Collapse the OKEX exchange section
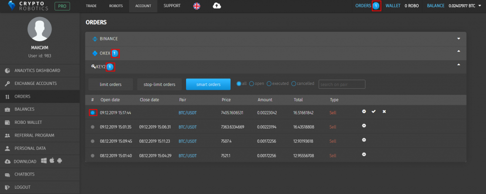Image resolution: width=486 pixels, height=194 pixels. coord(459,51)
